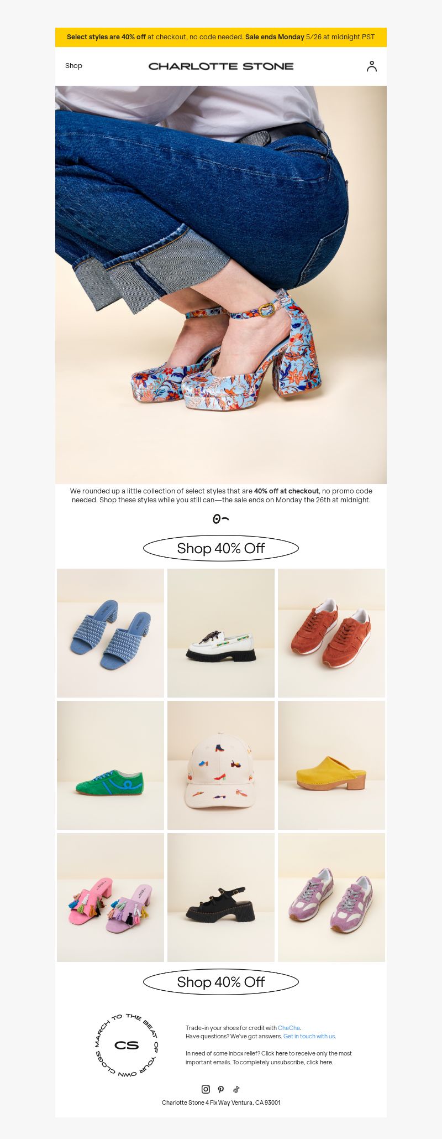Select the green suede sneaker thumbnail
Screen dimensions: 442x1139
110,765
